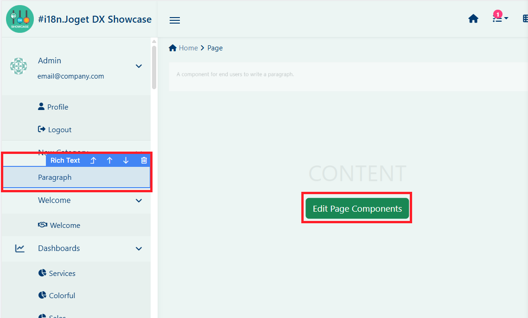Viewport: 528px width, 318px height.
Task: Move Rich Text component up arrow
Action: 109,160
